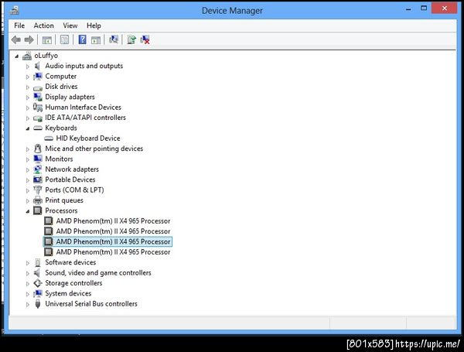
Task: Click the Software devices icon
Action: tap(38, 262)
